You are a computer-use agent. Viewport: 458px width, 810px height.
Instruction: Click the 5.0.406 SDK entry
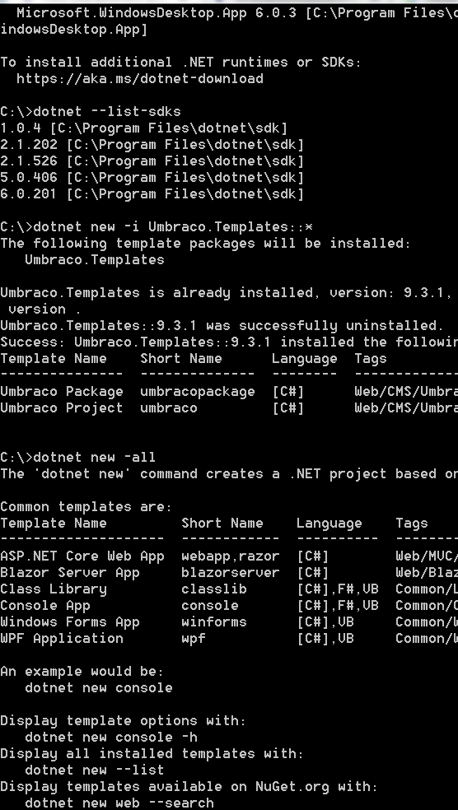pyautogui.click(x=152, y=178)
